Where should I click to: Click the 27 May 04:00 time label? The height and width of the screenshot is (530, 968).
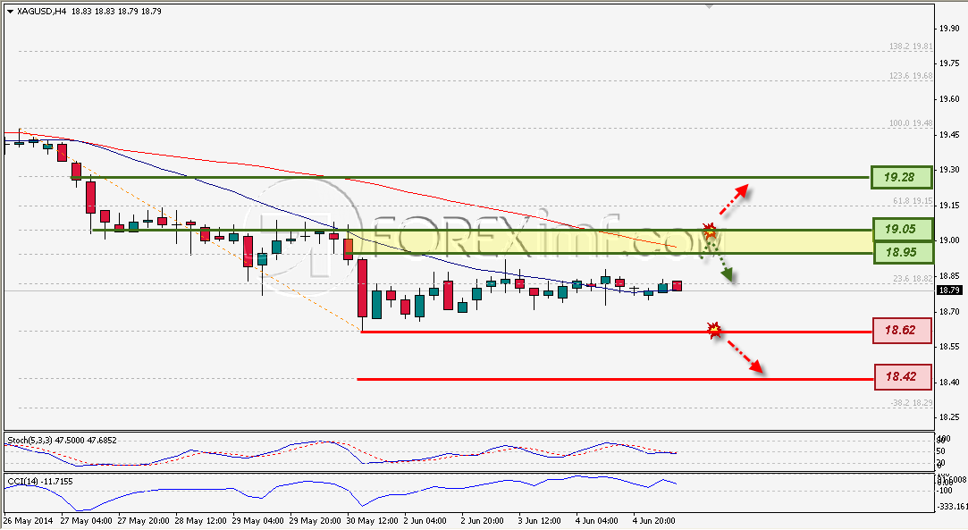pos(87,521)
